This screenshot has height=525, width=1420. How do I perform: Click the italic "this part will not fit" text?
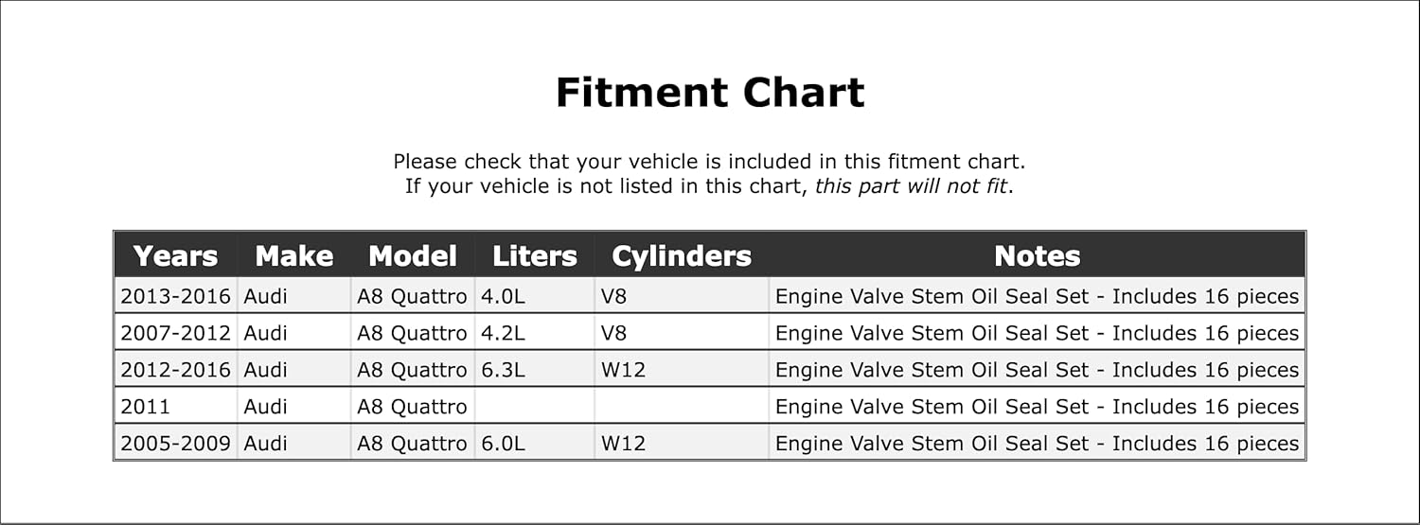(912, 186)
